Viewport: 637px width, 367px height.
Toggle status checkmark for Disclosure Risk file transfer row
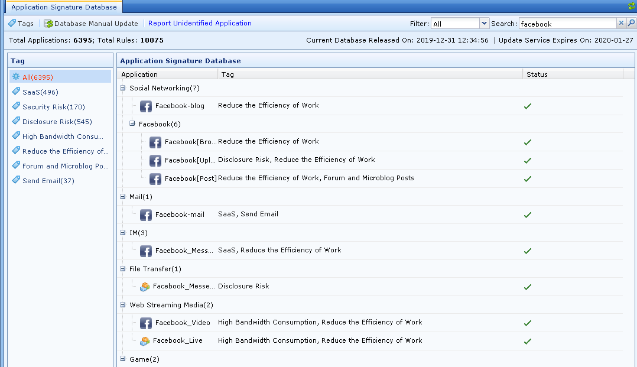[527, 287]
